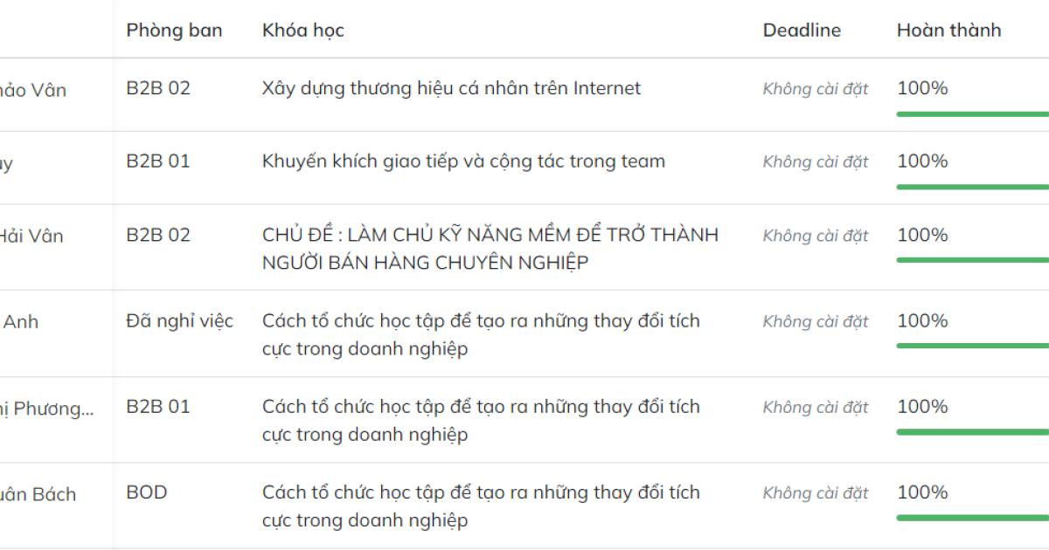Sort by the "Hoàn thành" column header
Image resolution: width=1049 pixels, height=550 pixels.
[948, 30]
